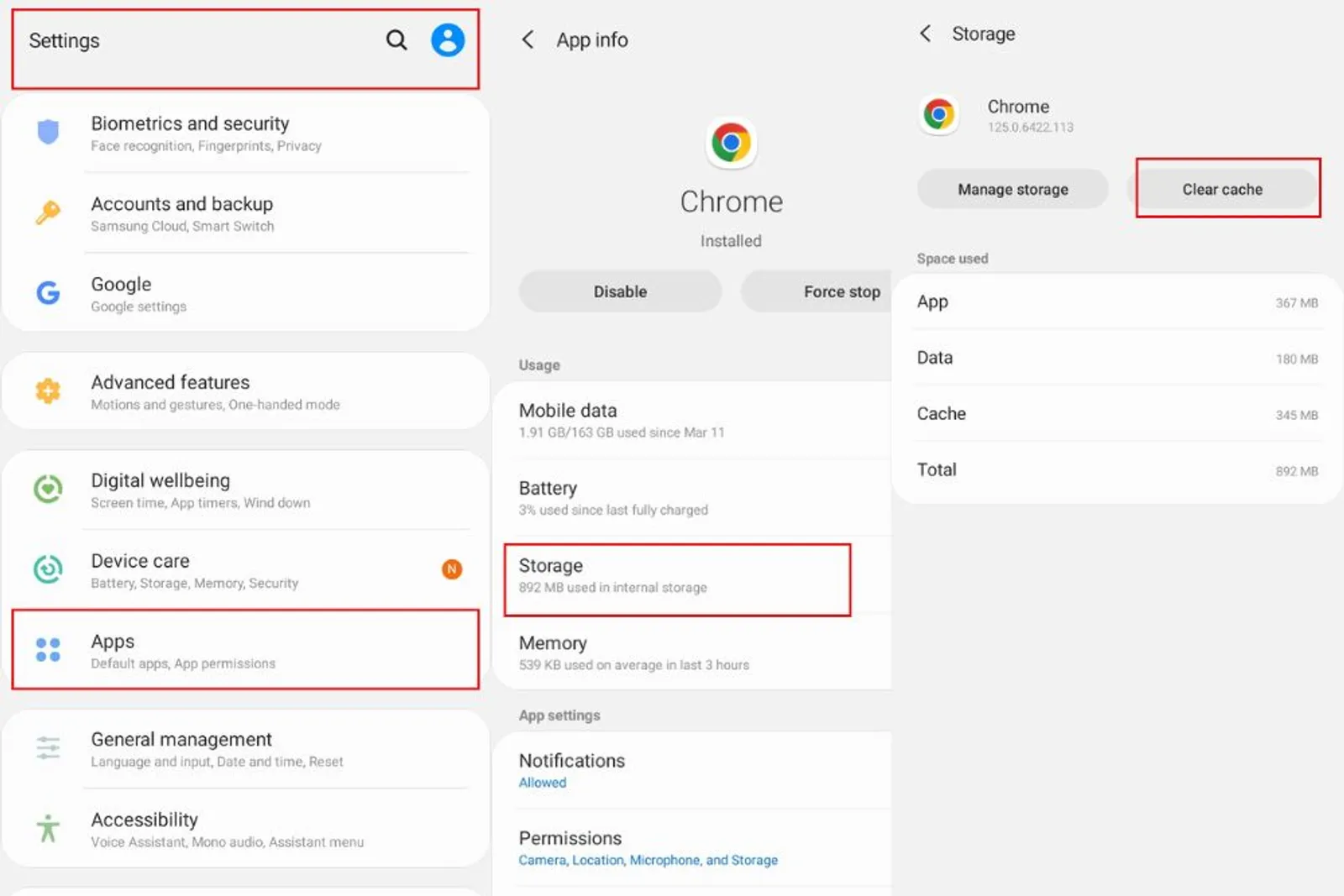This screenshot has height=896, width=1344.
Task: Tap the Apps four-dots icon
Action: point(48,649)
